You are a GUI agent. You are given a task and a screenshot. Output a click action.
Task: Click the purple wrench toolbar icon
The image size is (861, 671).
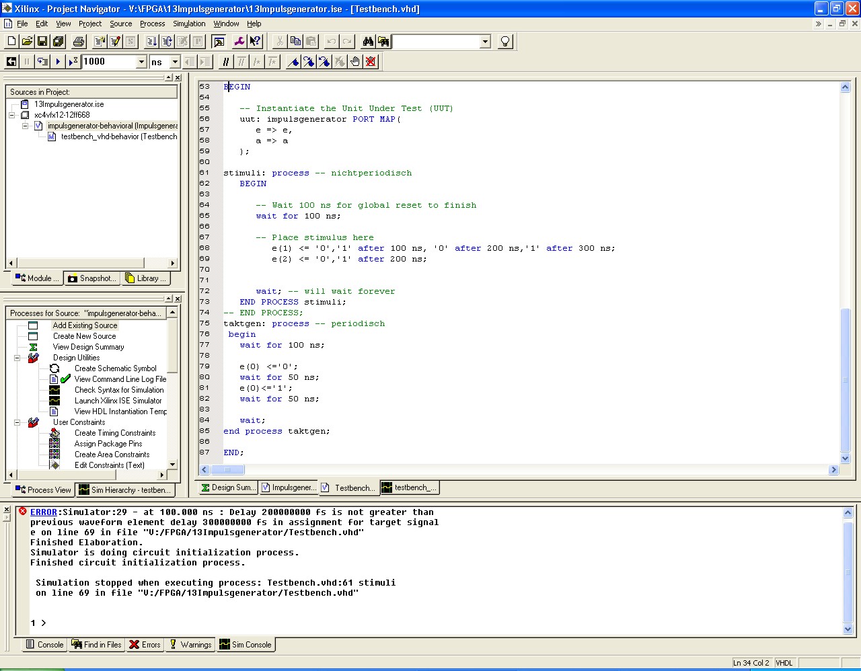pyautogui.click(x=239, y=42)
